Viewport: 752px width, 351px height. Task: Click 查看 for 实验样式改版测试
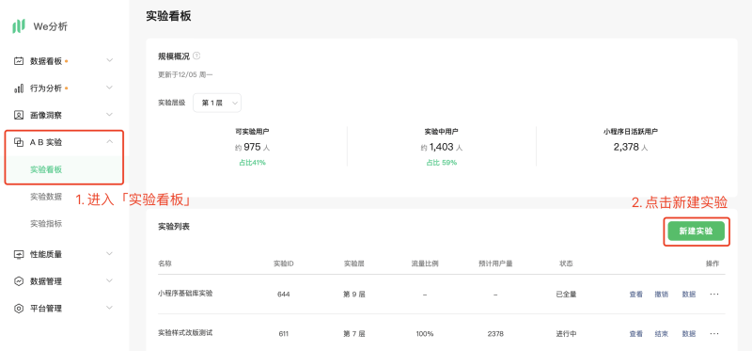636,334
